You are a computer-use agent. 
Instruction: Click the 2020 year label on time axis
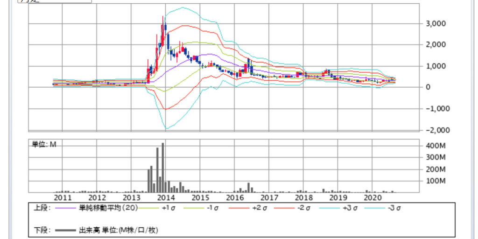373,198
